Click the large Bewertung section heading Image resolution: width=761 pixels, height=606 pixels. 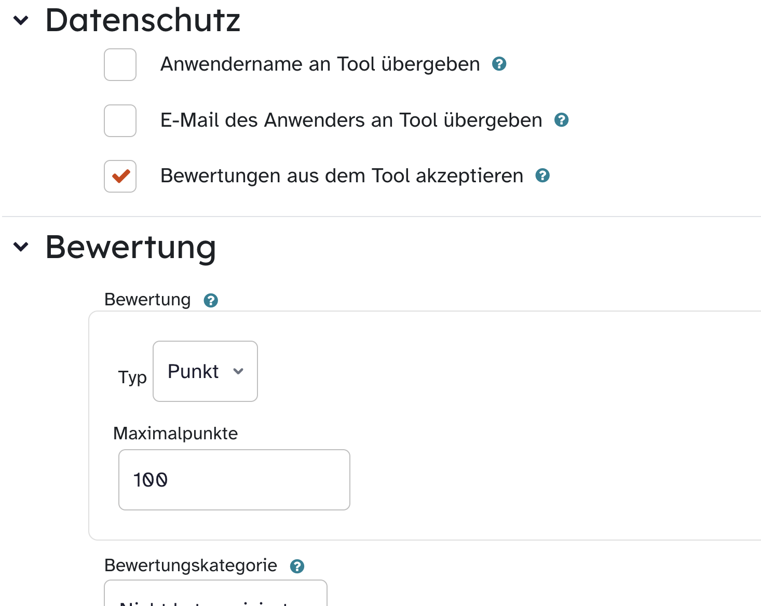(131, 247)
